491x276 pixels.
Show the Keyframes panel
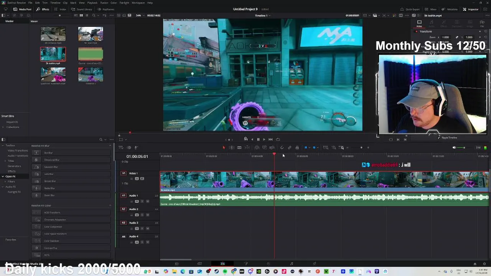pos(106,9)
